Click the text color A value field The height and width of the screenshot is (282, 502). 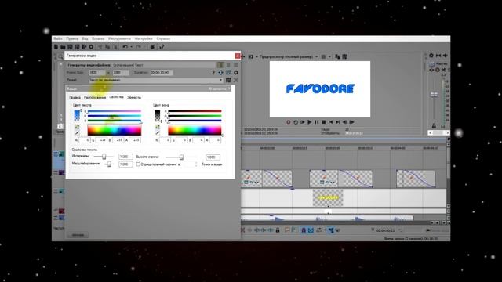[x=135, y=140]
